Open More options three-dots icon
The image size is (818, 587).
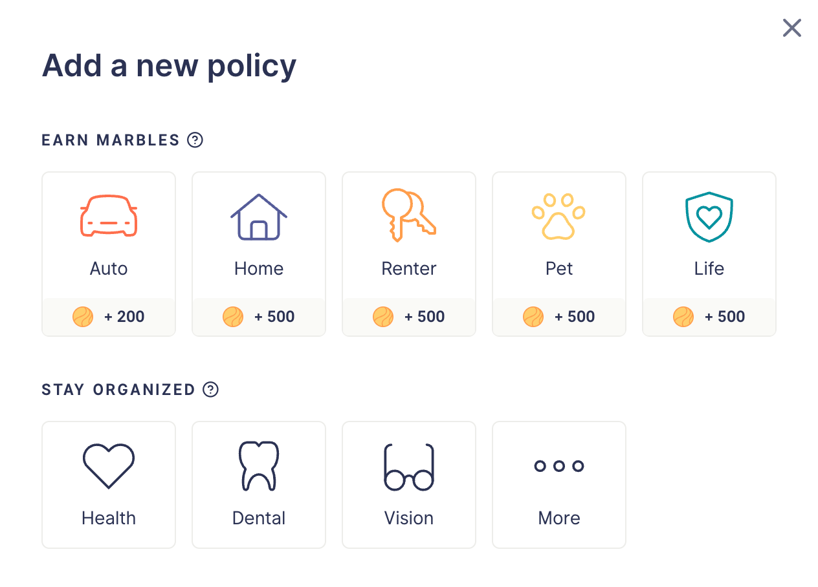559,465
